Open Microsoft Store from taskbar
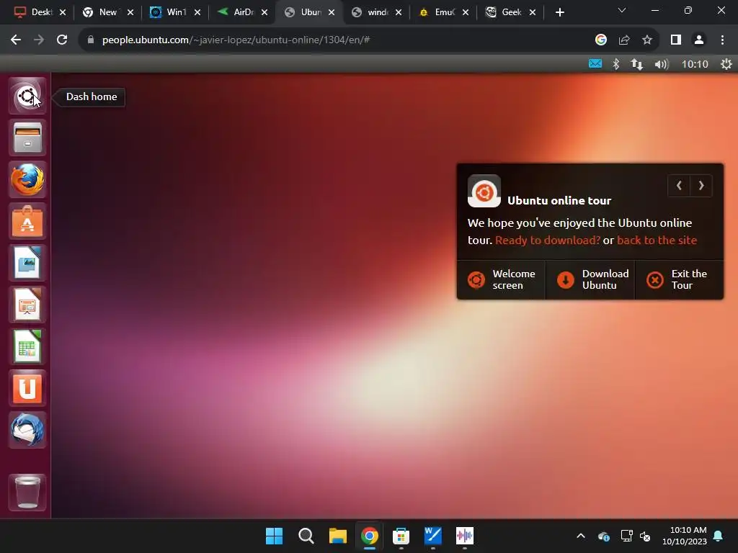Viewport: 738px width, 553px height. pos(401,536)
